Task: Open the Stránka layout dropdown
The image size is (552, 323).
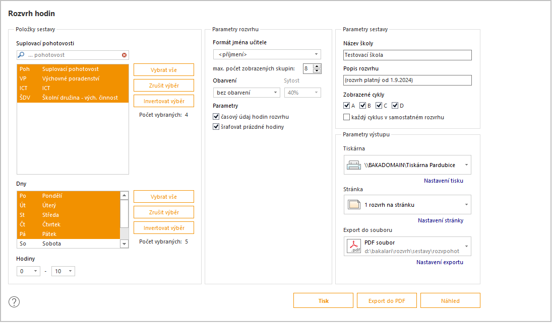Action: tap(407, 205)
